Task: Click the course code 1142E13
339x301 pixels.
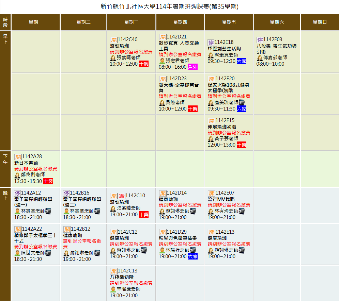Action: point(225,232)
